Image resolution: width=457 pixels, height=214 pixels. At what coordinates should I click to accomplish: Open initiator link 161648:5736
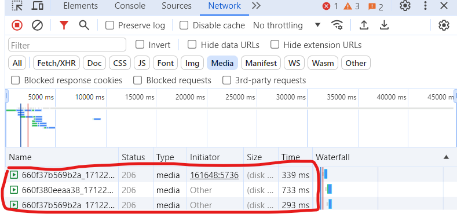click(214, 175)
